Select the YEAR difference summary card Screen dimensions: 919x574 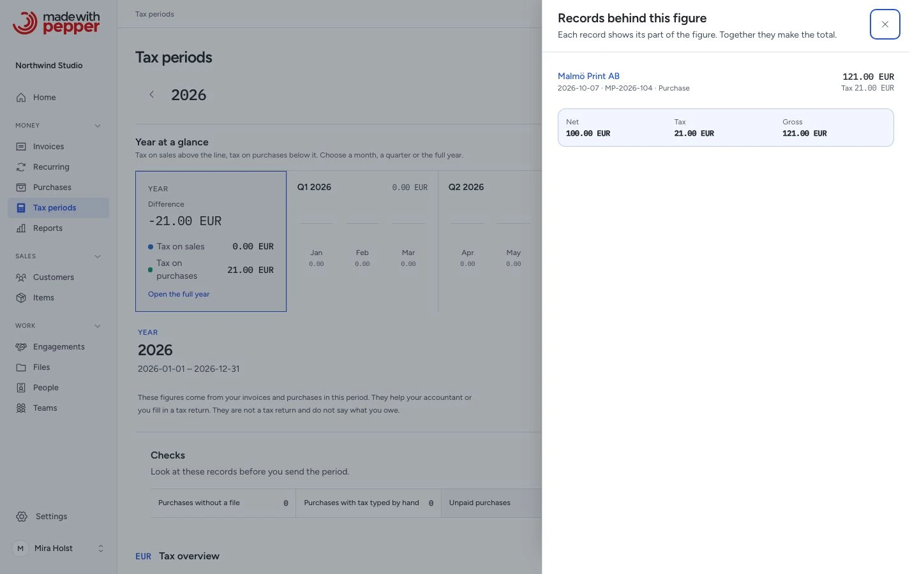click(x=211, y=241)
